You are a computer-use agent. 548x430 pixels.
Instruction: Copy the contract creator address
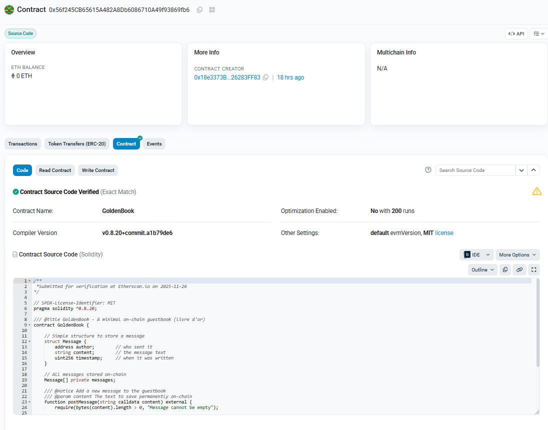(x=265, y=77)
